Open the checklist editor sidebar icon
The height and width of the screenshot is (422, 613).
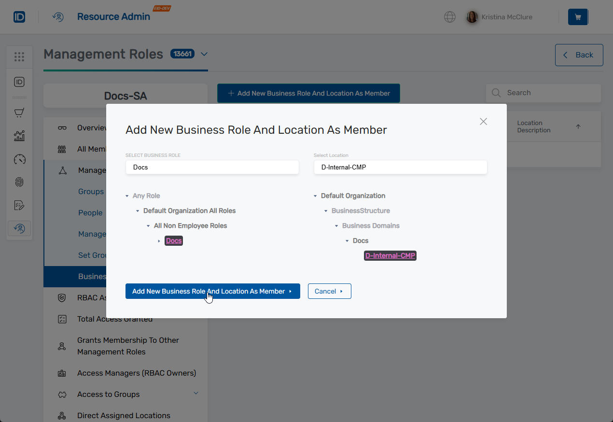tap(19, 205)
